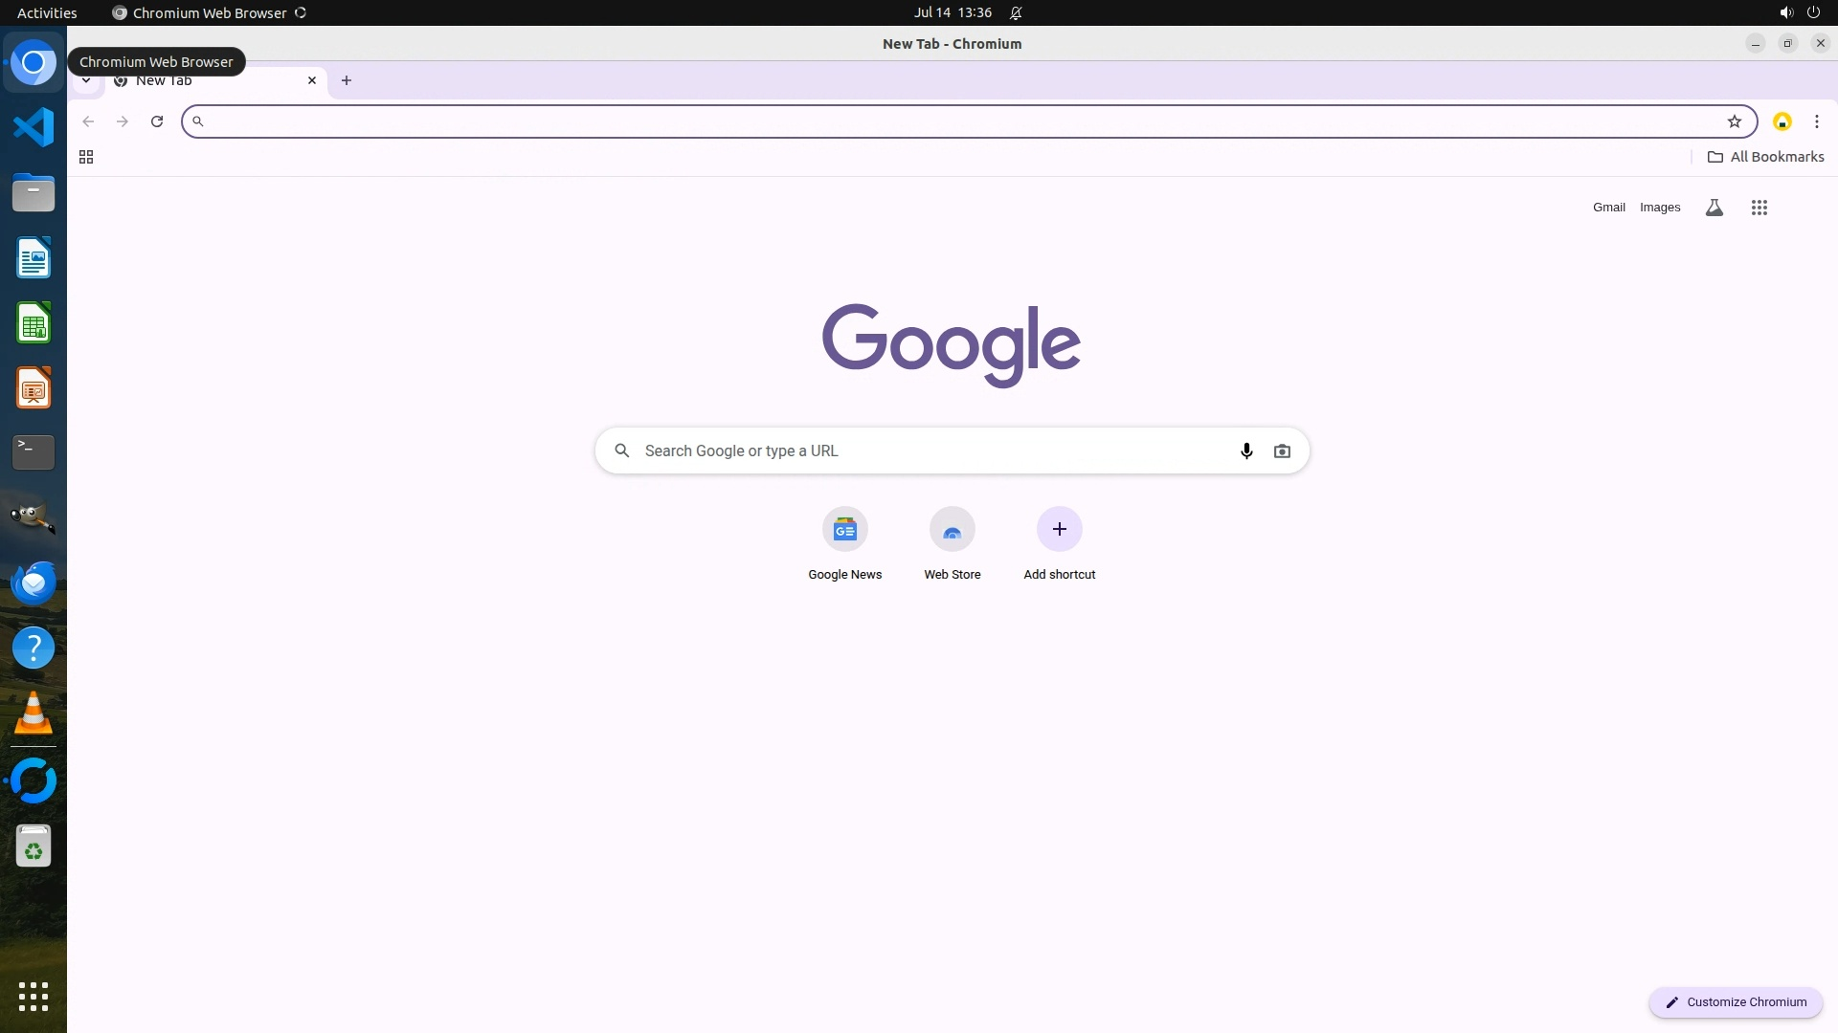The width and height of the screenshot is (1838, 1033).
Task: Open the Chromium three-dot menu
Action: click(x=1816, y=121)
